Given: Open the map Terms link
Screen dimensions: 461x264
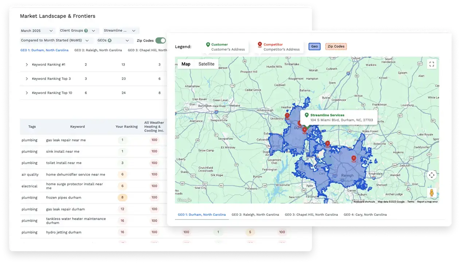Looking at the screenshot, I should (411, 202).
